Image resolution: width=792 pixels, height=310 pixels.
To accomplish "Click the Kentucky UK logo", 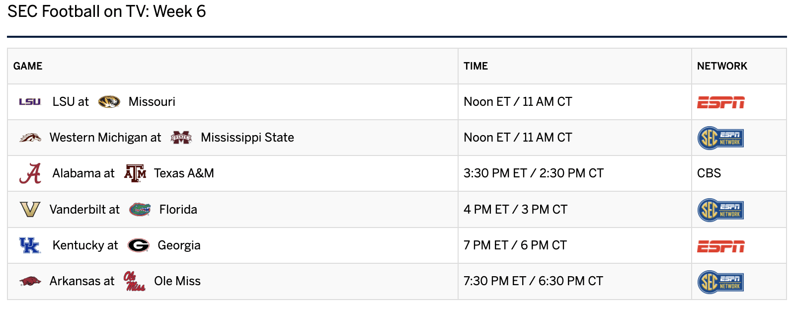I will point(30,245).
